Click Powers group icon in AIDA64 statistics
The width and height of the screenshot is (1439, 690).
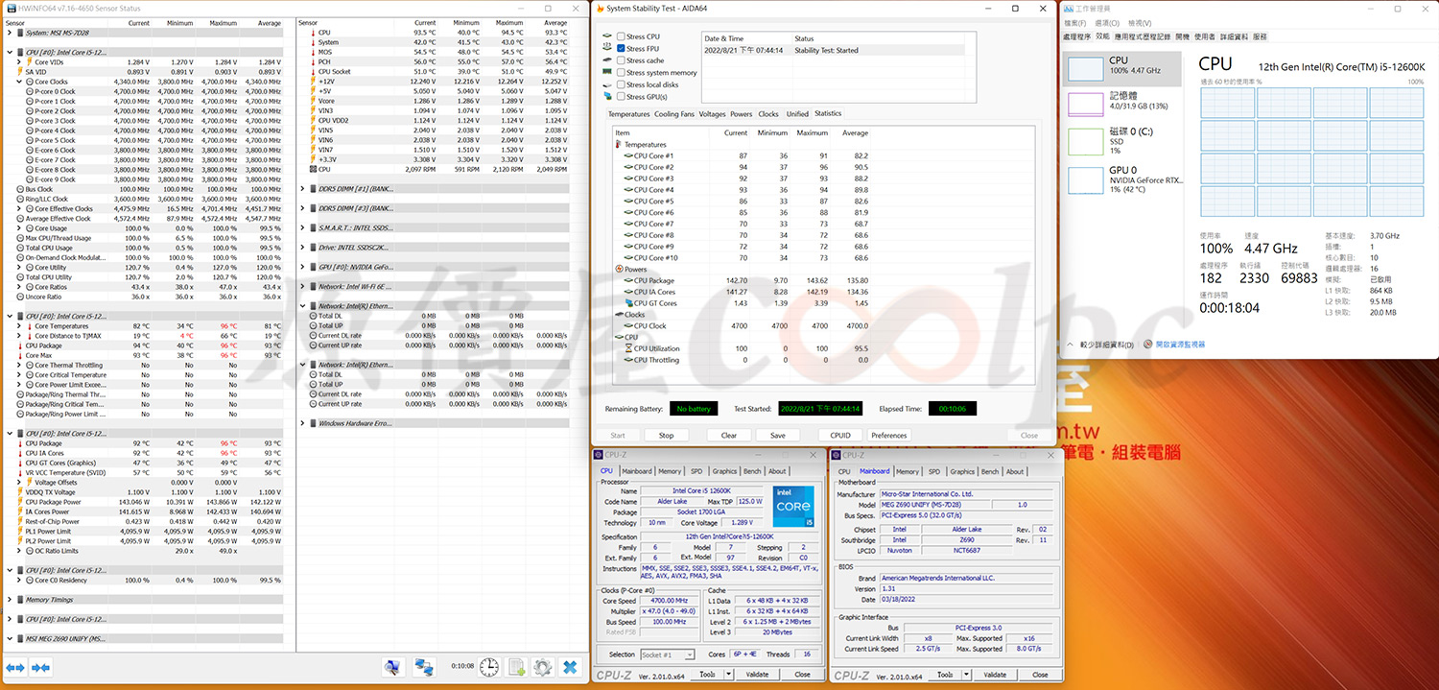tap(619, 270)
